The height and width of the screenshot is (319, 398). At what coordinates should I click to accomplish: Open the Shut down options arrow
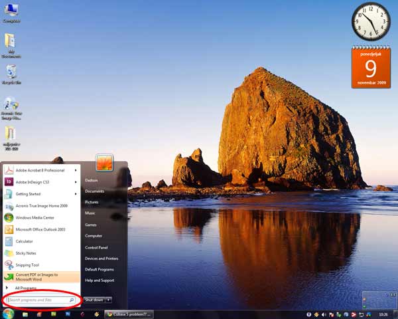click(x=108, y=300)
